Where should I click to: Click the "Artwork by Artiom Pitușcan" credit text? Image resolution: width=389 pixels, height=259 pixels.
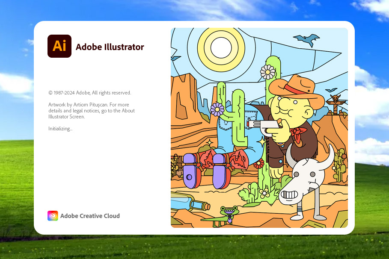(78, 105)
